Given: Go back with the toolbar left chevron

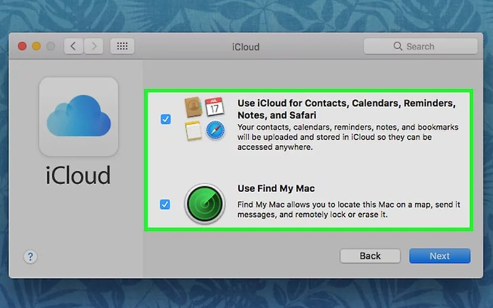Looking at the screenshot, I should point(73,46).
